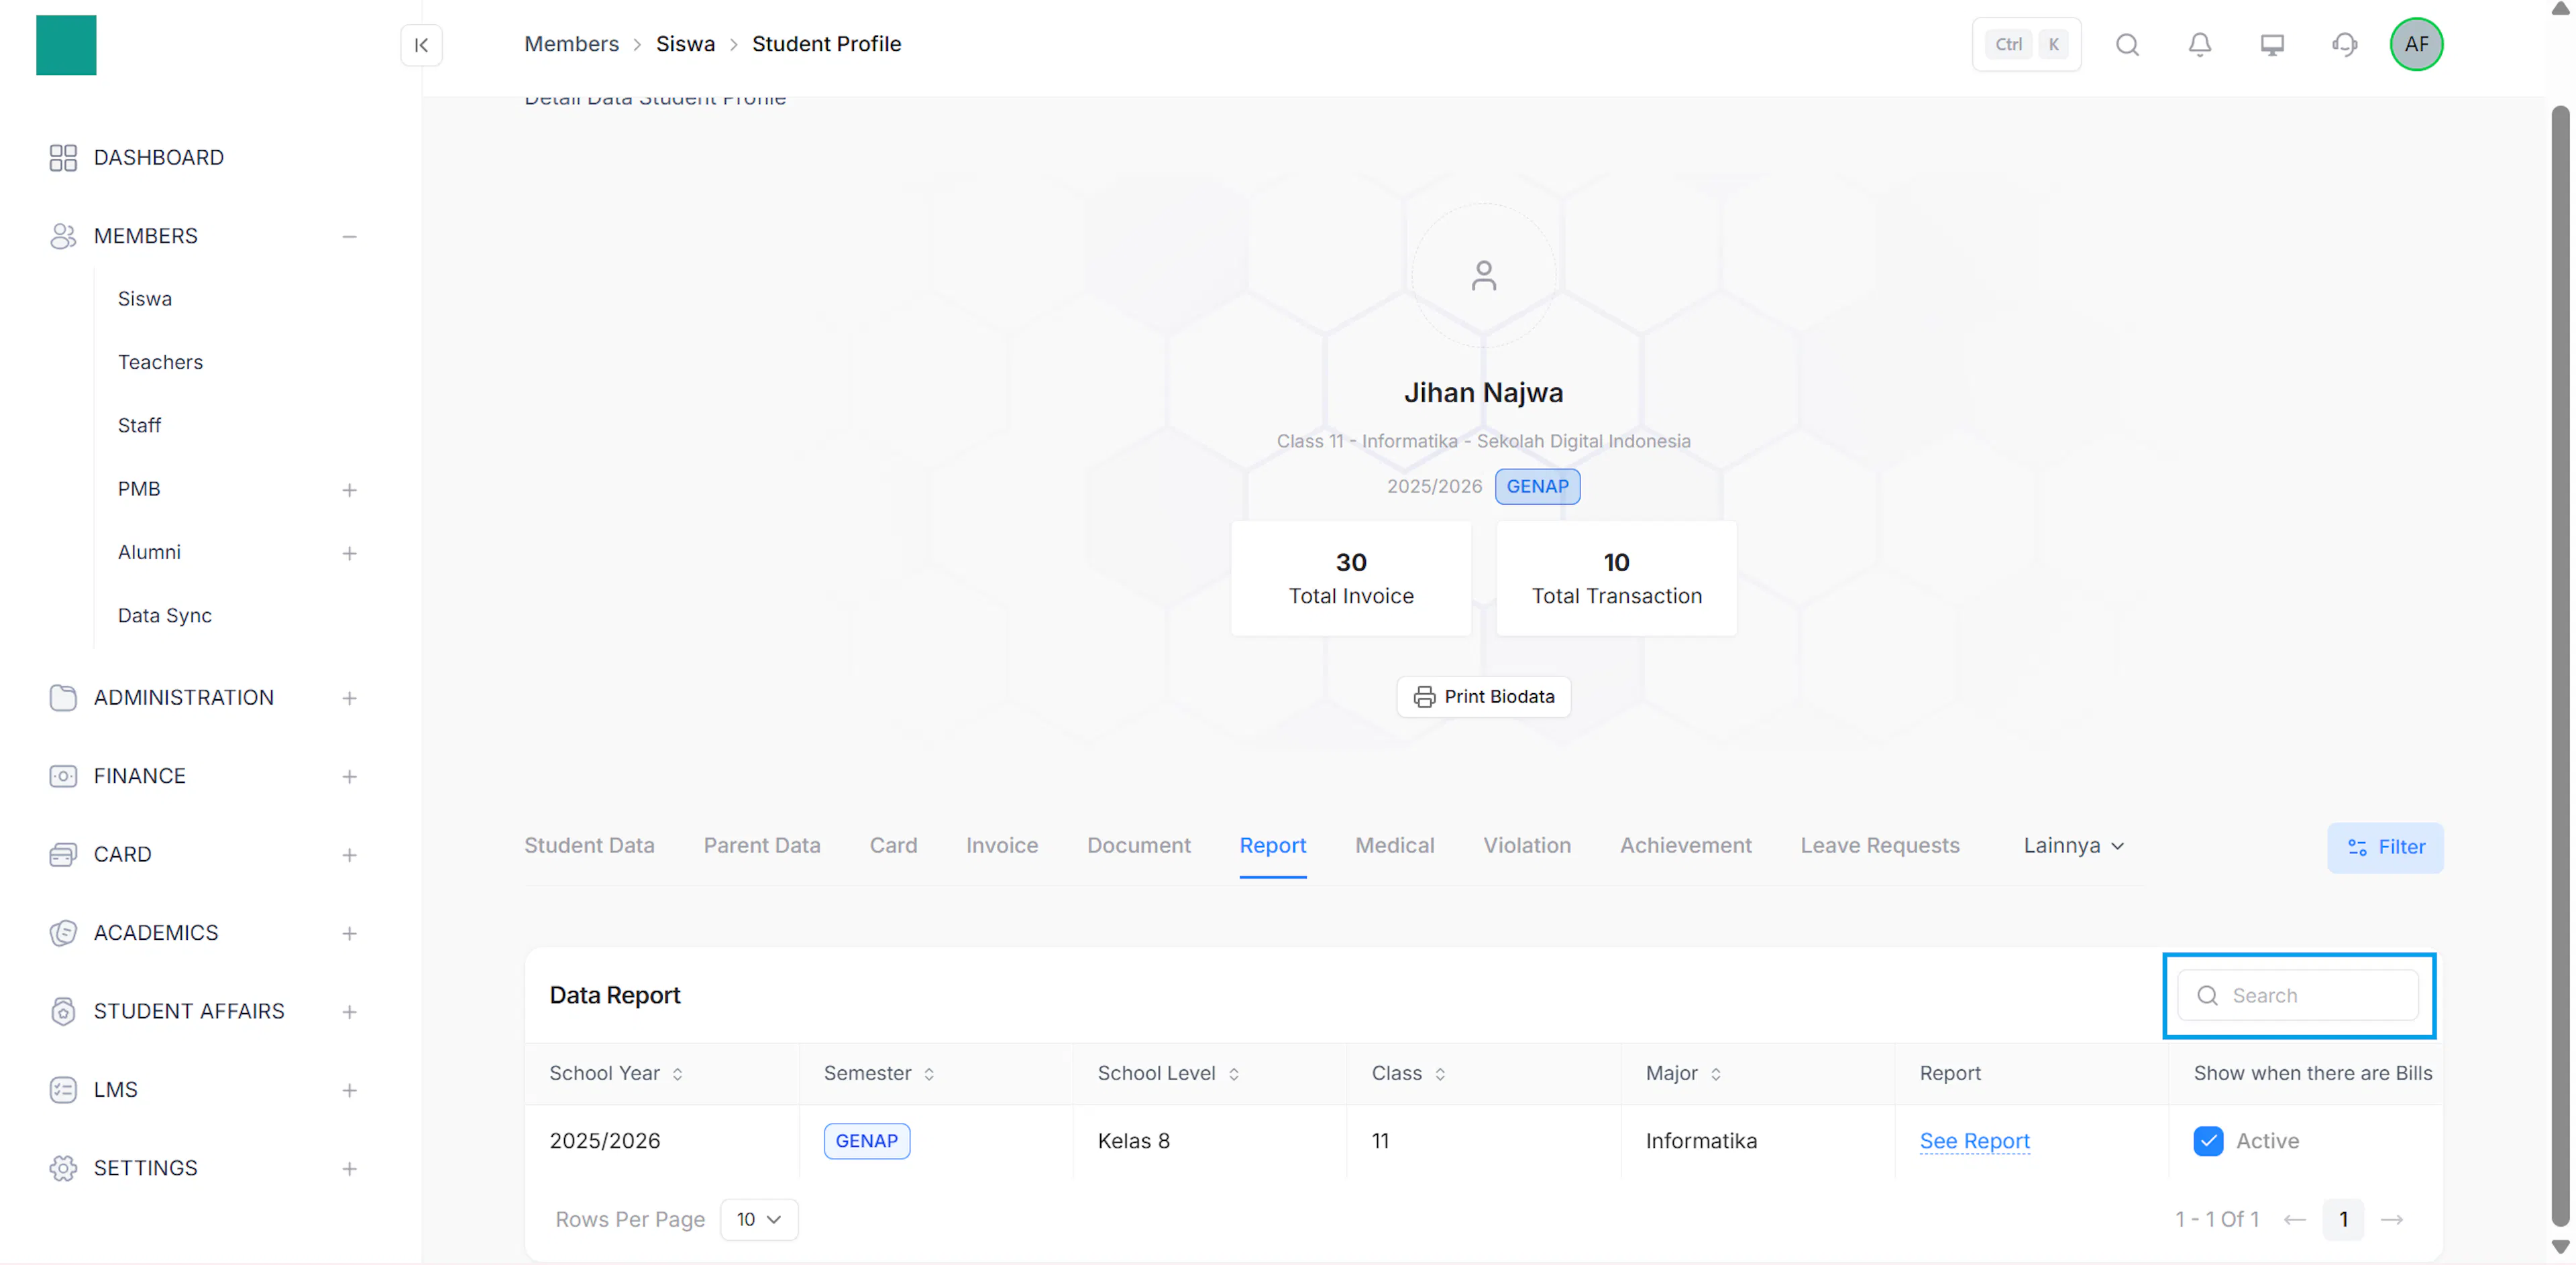Click the Filter button
Screen dimensions: 2576x1265
click(2385, 847)
